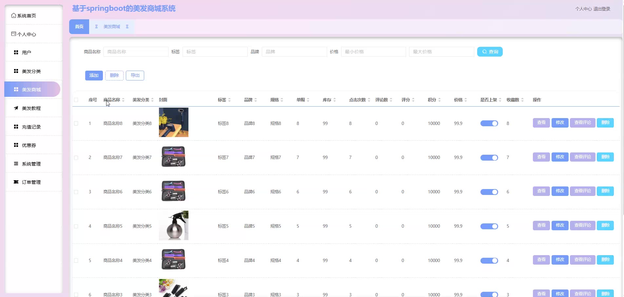This screenshot has height=297, width=624.
Task: Check the row checkbox for 商品名称7
Action: click(76, 158)
